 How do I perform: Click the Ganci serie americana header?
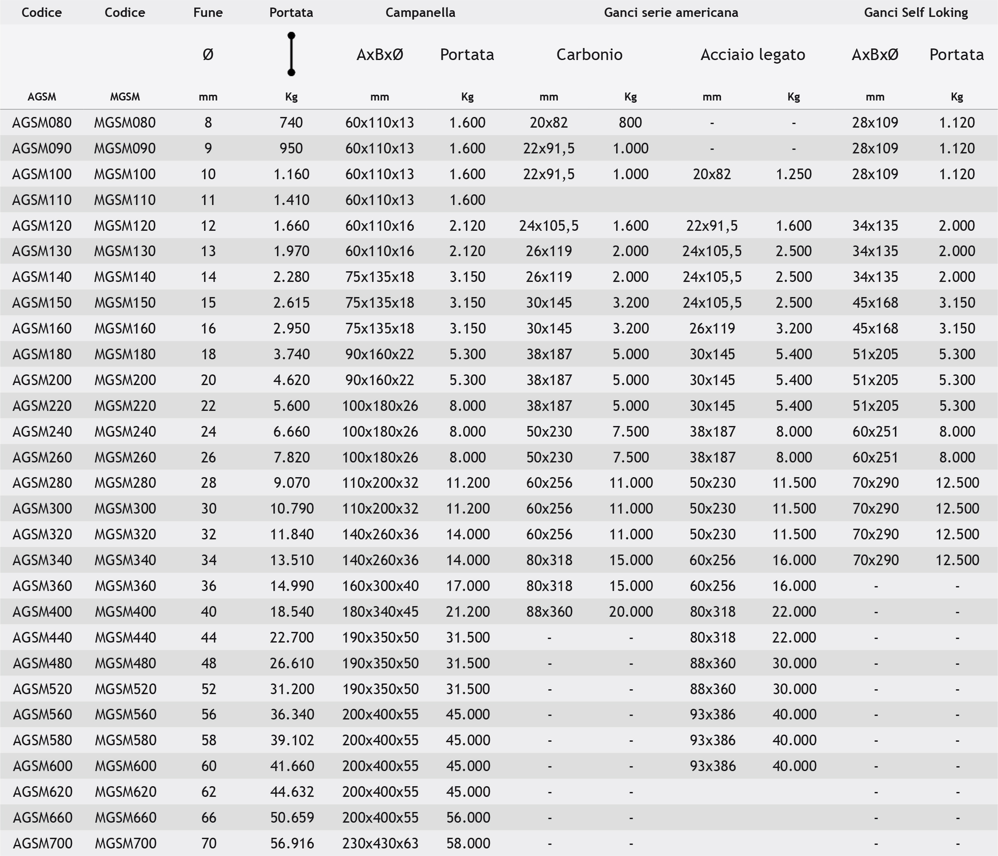pos(670,12)
